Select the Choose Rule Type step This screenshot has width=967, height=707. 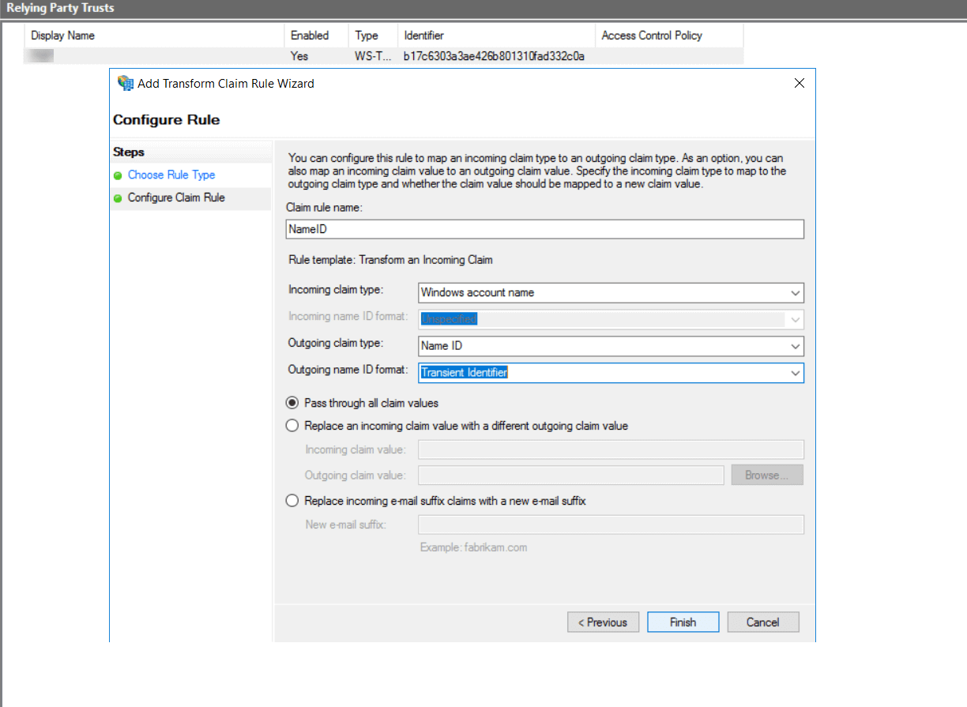(x=171, y=175)
